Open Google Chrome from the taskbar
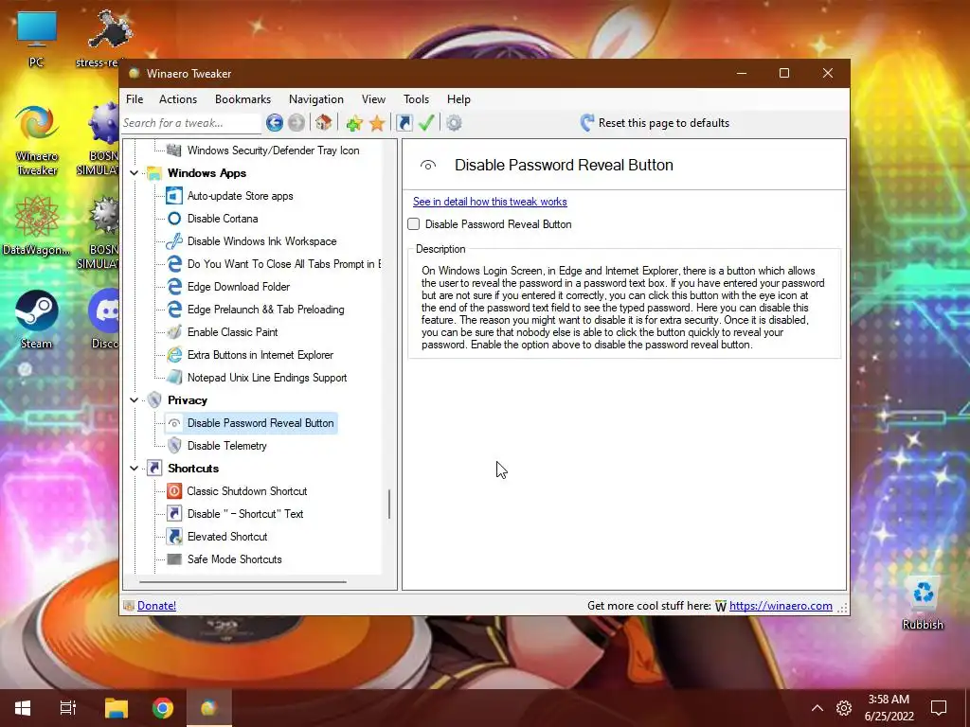Image resolution: width=970 pixels, height=727 pixels. click(163, 708)
